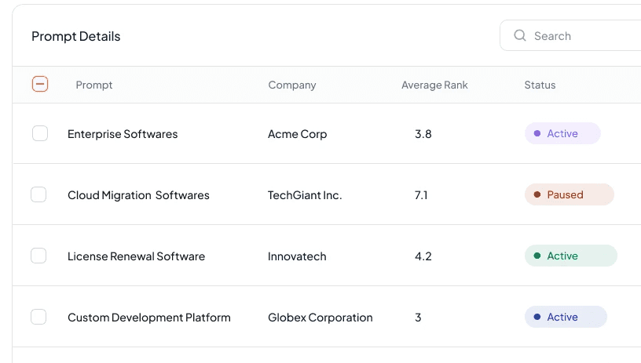Viewport: 641px width, 363px height.
Task: Sort by the Prompt column header
Action: 94,85
